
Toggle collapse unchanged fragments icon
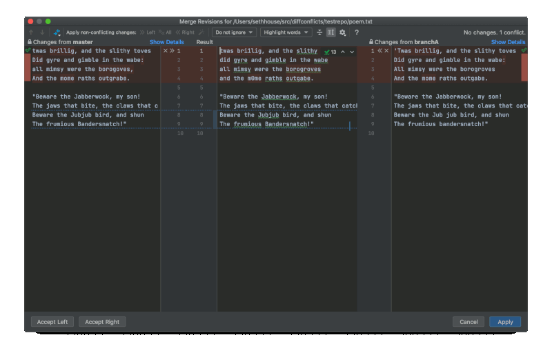point(319,32)
